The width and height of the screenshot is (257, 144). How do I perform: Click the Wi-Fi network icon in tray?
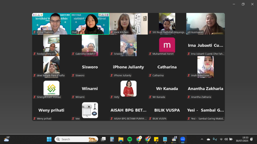221,139
